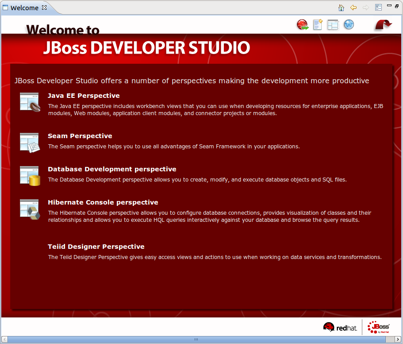Click the HQL queries description text
This screenshot has width=403, height=344.
tap(210, 216)
